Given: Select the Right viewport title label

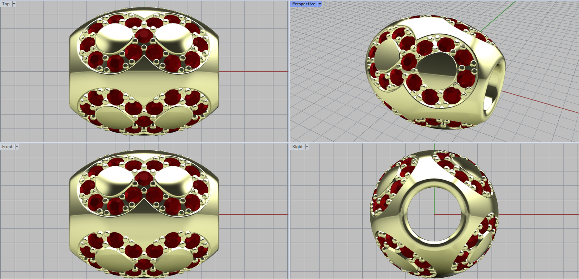Looking at the screenshot, I should [297, 147].
